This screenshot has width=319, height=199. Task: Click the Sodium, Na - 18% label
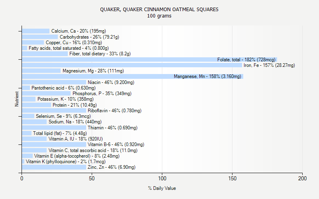click(x=75, y=122)
